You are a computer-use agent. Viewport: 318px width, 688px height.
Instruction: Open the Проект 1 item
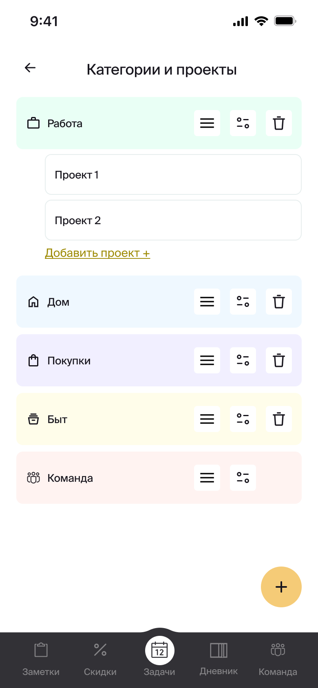[x=173, y=174]
